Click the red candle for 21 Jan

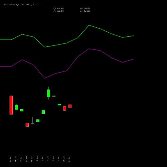tap(70, 106)
